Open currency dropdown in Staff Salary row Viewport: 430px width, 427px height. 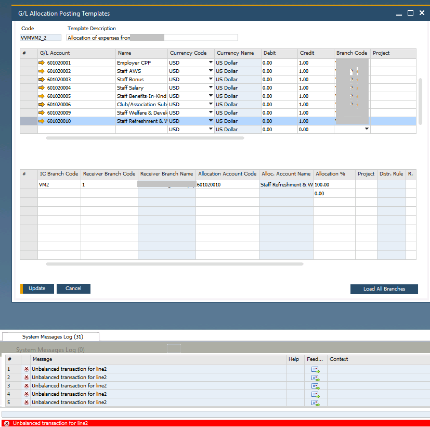[211, 88]
